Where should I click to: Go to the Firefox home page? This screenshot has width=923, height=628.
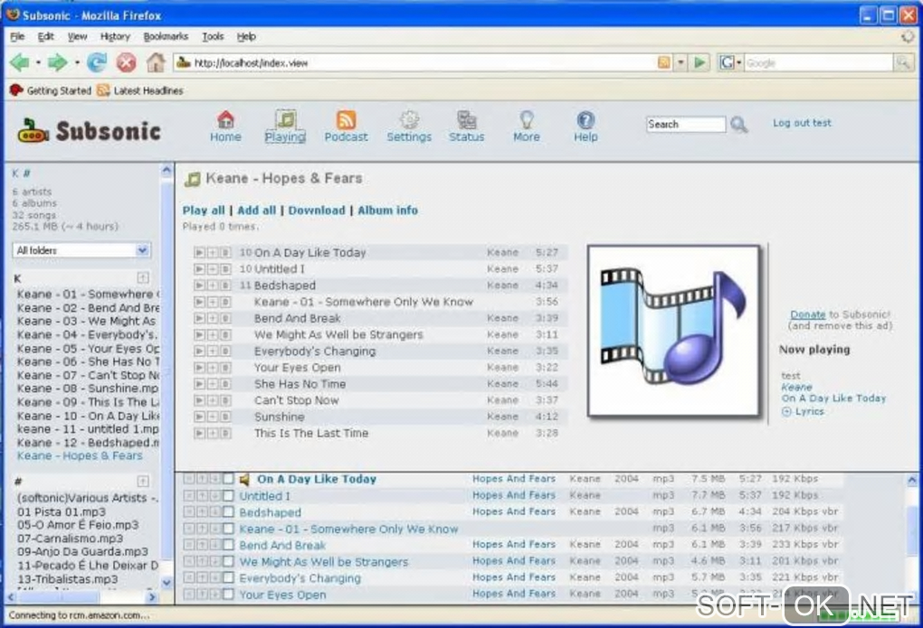[156, 61]
